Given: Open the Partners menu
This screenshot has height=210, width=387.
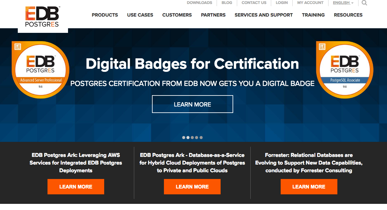Looking at the screenshot, I should point(213,15).
